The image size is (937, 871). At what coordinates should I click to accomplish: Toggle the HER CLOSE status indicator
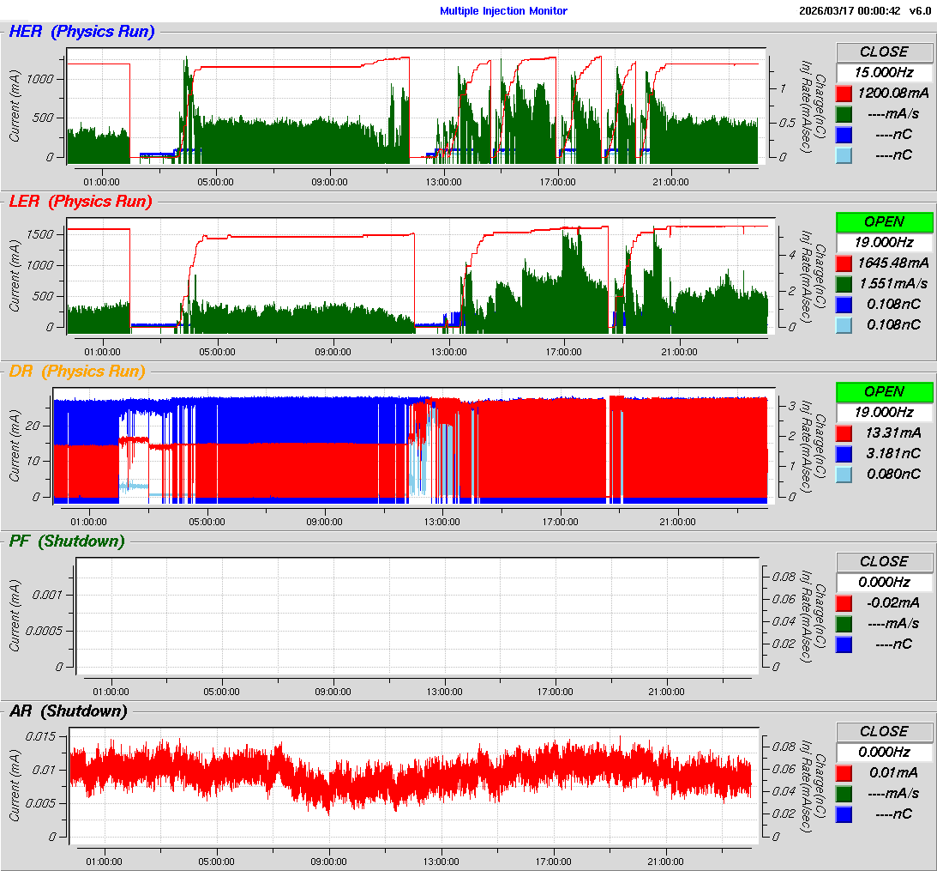tap(884, 51)
